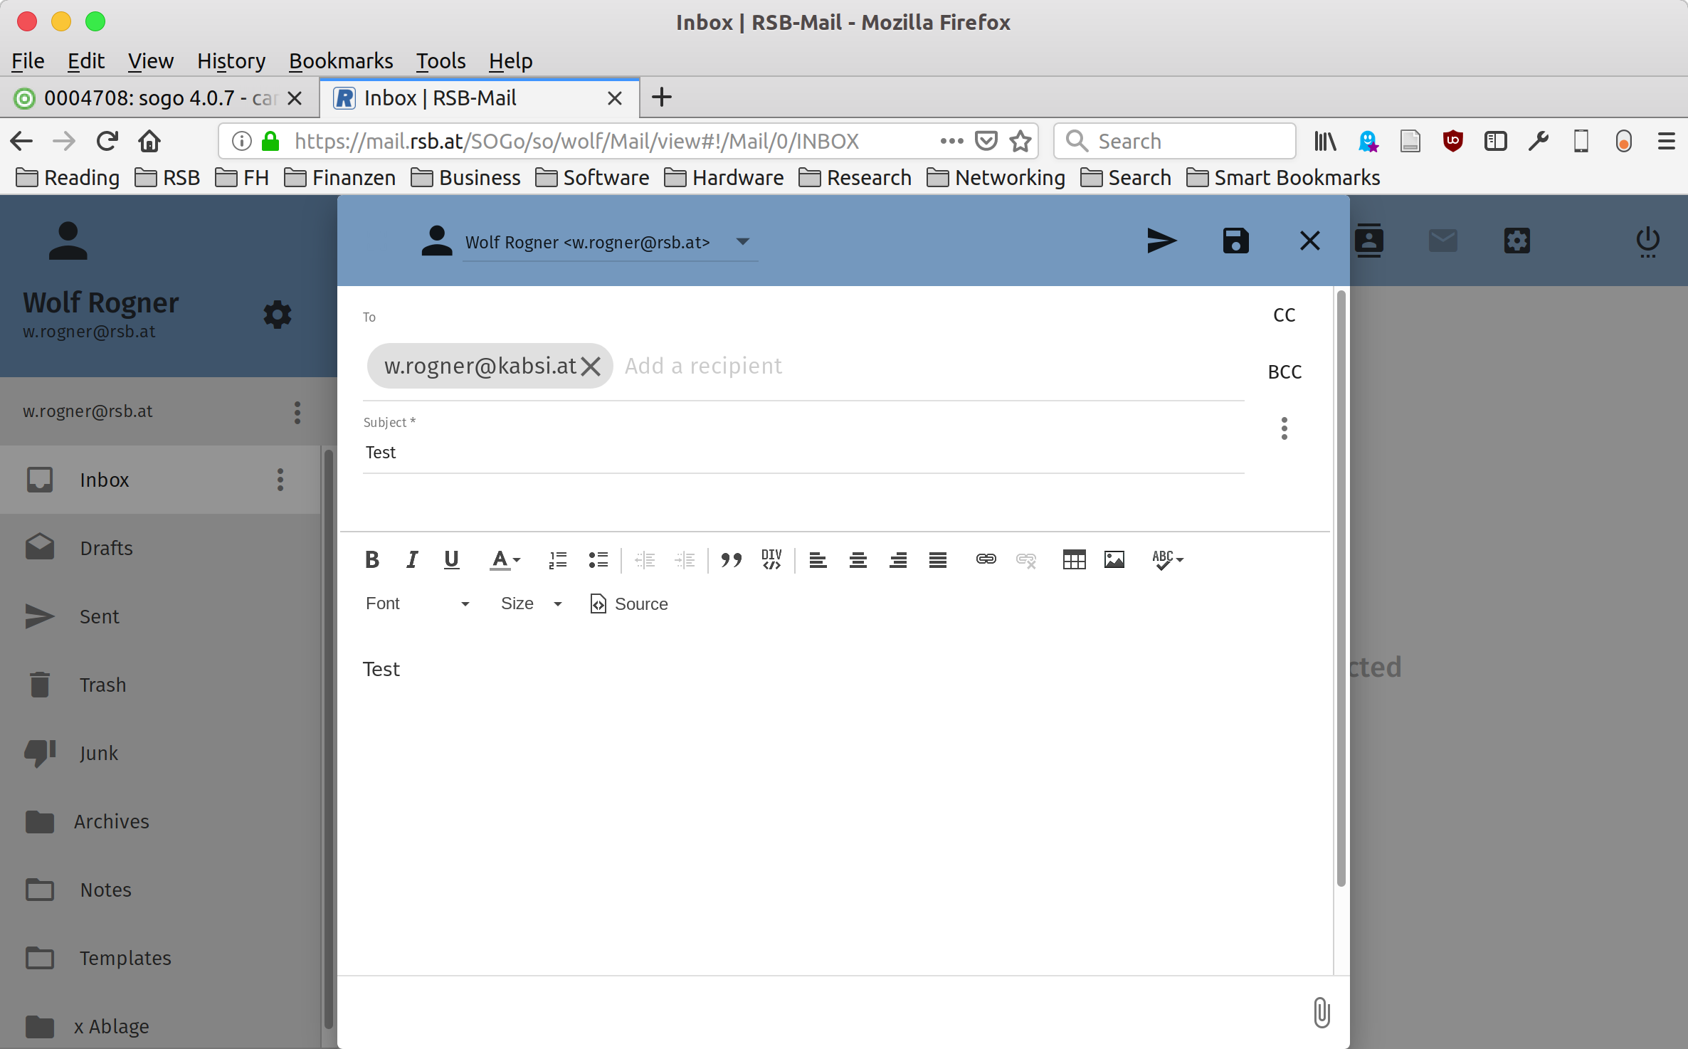Toggle underline formatting
1688x1049 pixels.
tap(451, 560)
